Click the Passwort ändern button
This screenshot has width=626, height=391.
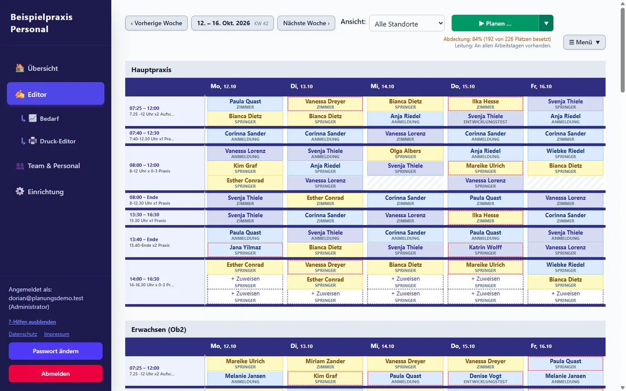click(55, 351)
